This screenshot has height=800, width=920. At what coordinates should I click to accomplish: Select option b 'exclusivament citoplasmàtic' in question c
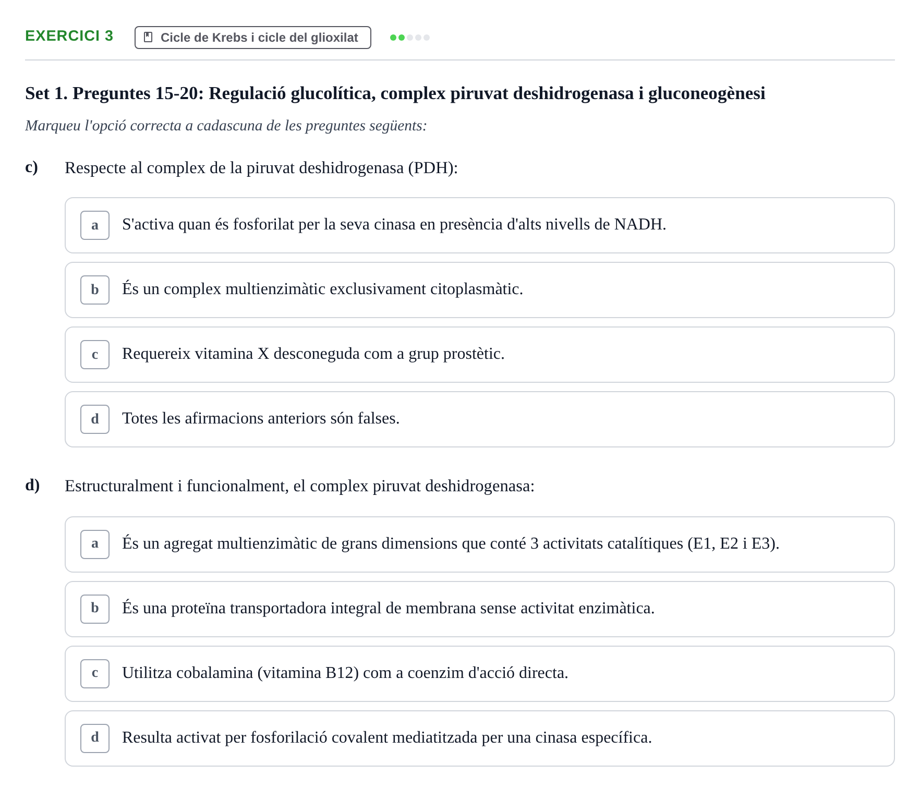(480, 290)
